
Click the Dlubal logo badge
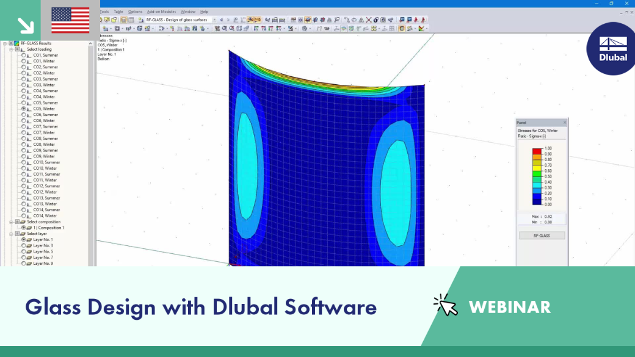coord(612,49)
